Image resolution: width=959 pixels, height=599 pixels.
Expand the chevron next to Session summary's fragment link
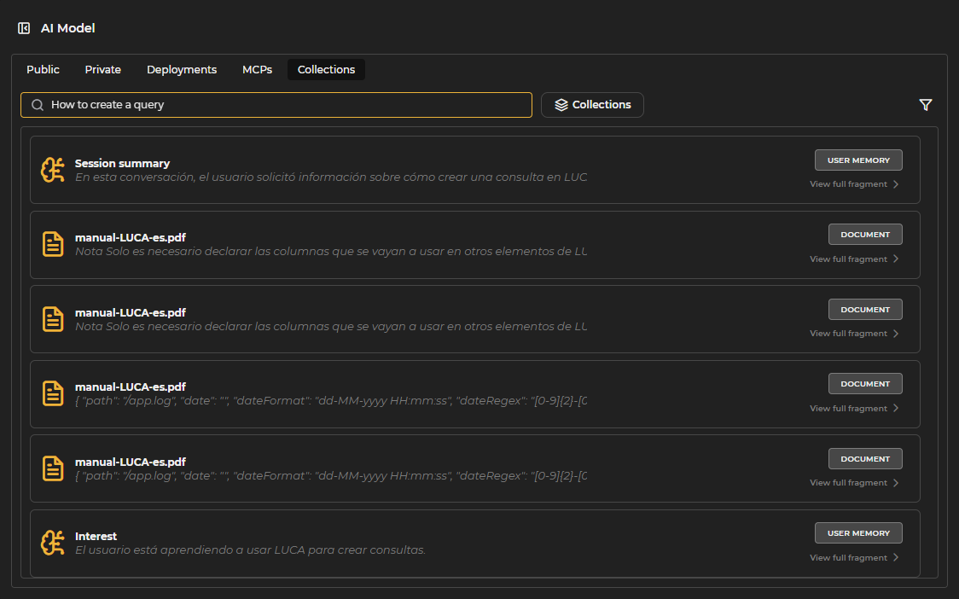(x=896, y=184)
